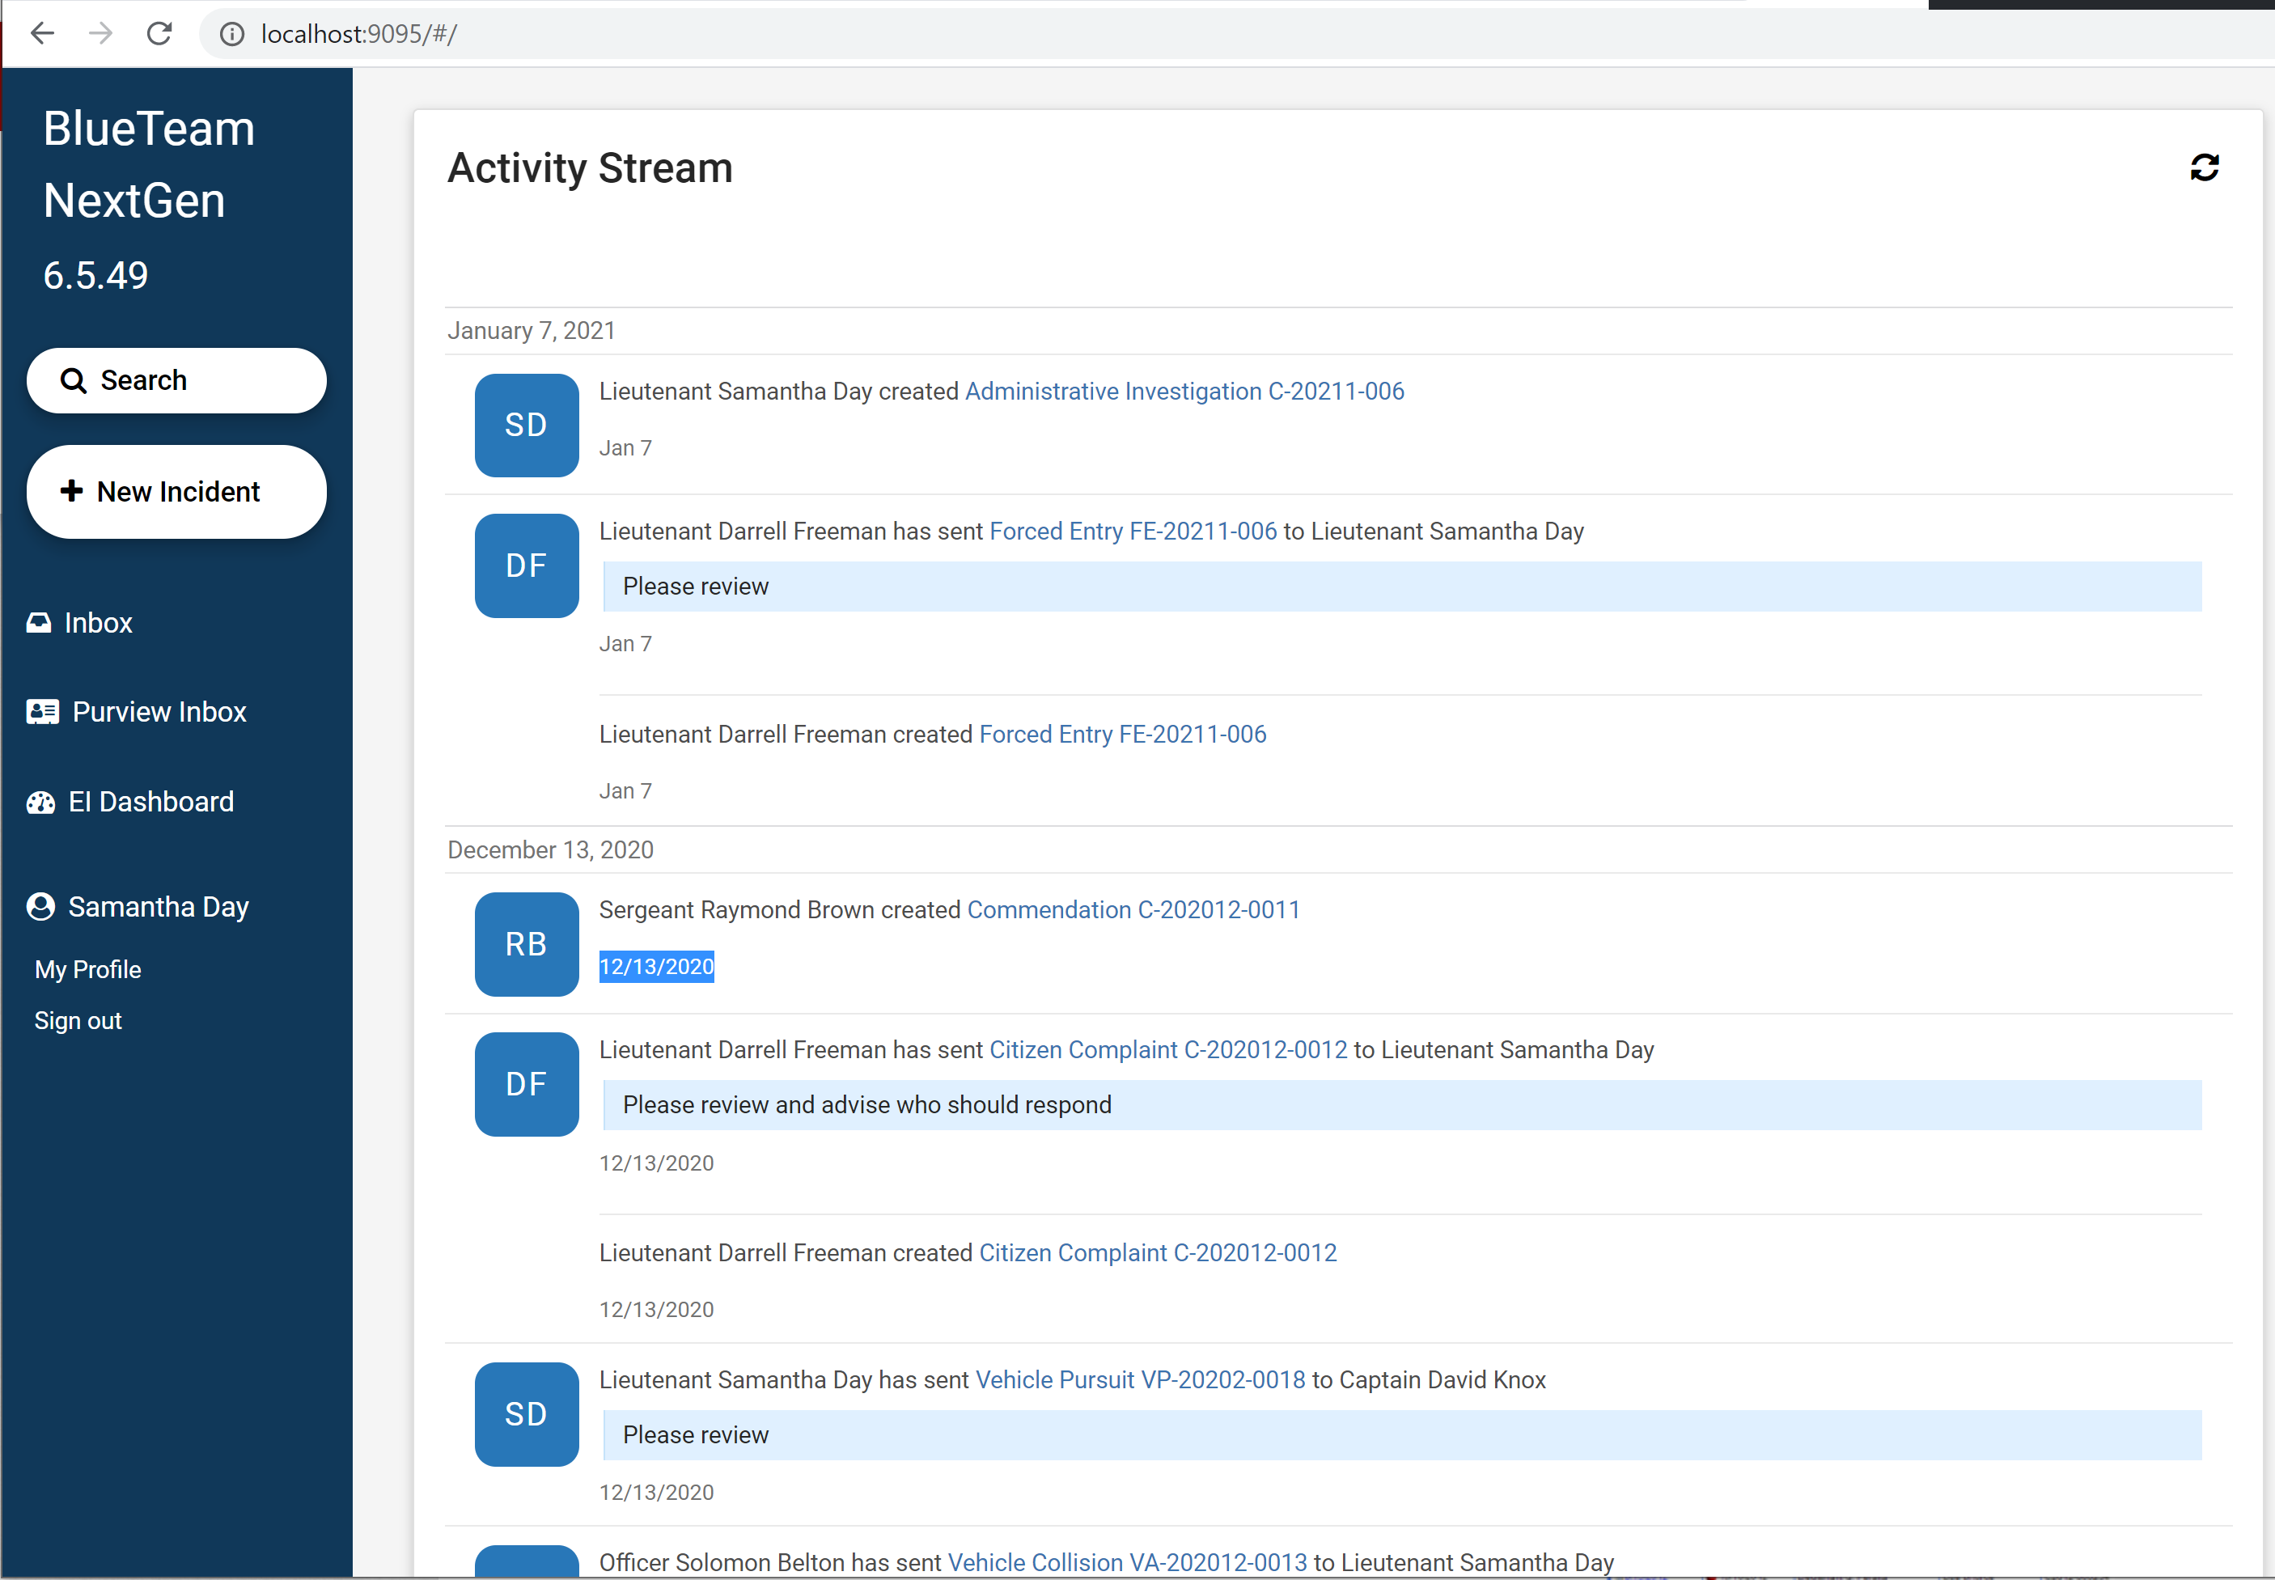Viewport: 2275px width, 1580px height.
Task: Select Samantha Day user menu
Action: click(x=138, y=907)
